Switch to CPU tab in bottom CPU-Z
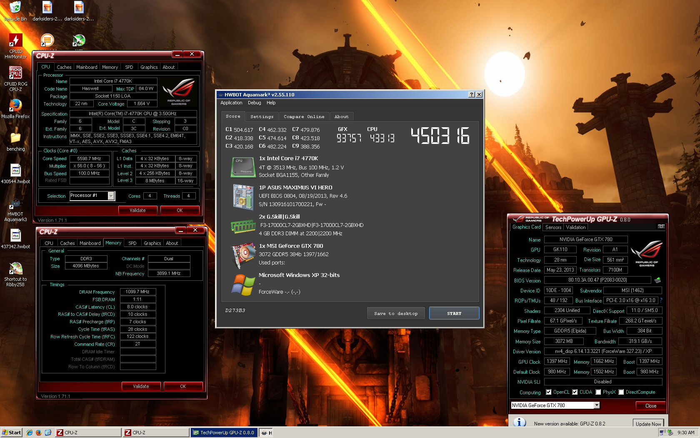 [x=49, y=243]
